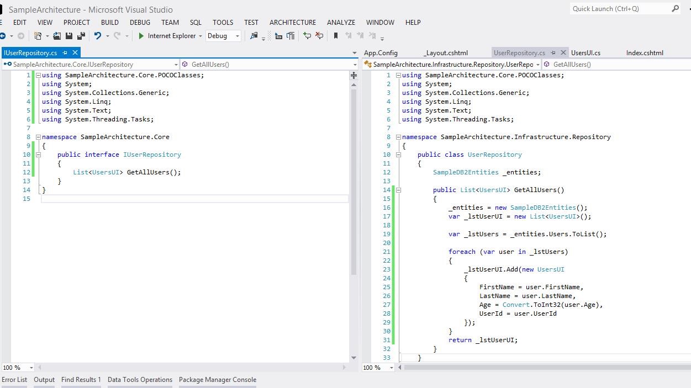The image size is (691, 388).
Task: Toggle a bookmark with the bookmark icon
Action: [x=335, y=36]
